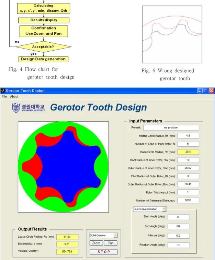Click the disabled Rotation Angle field
Image resolution: width=215 pixels, height=260 pixels.
click(x=178, y=245)
